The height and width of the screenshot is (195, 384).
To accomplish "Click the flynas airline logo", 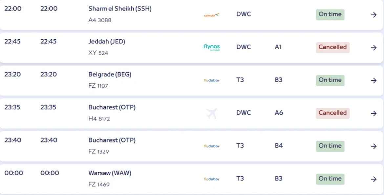I will point(211,48).
